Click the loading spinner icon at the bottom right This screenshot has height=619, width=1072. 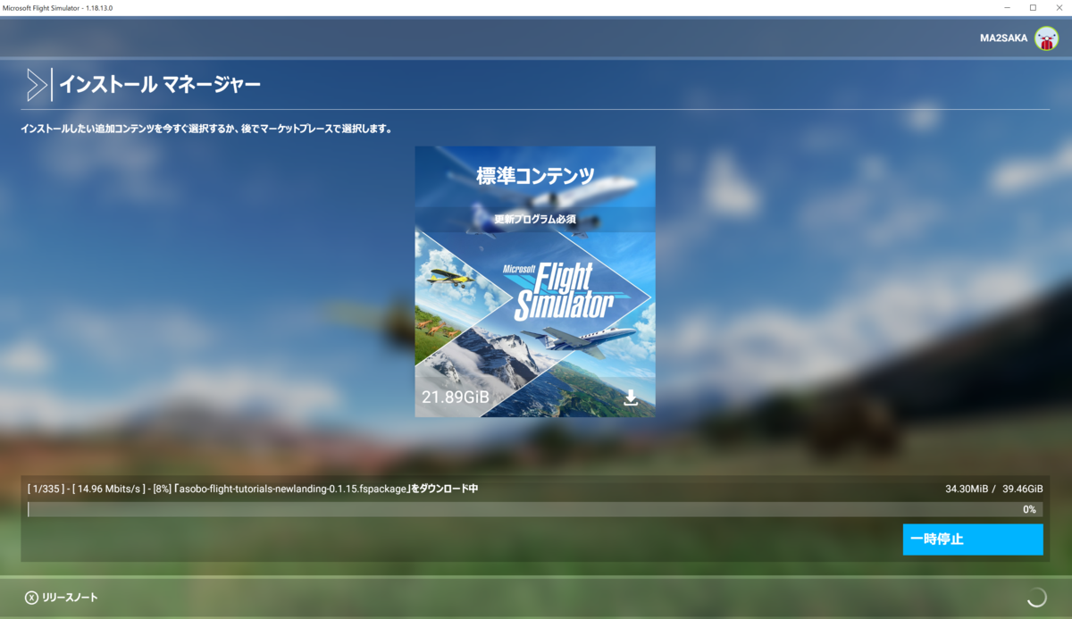(1036, 598)
